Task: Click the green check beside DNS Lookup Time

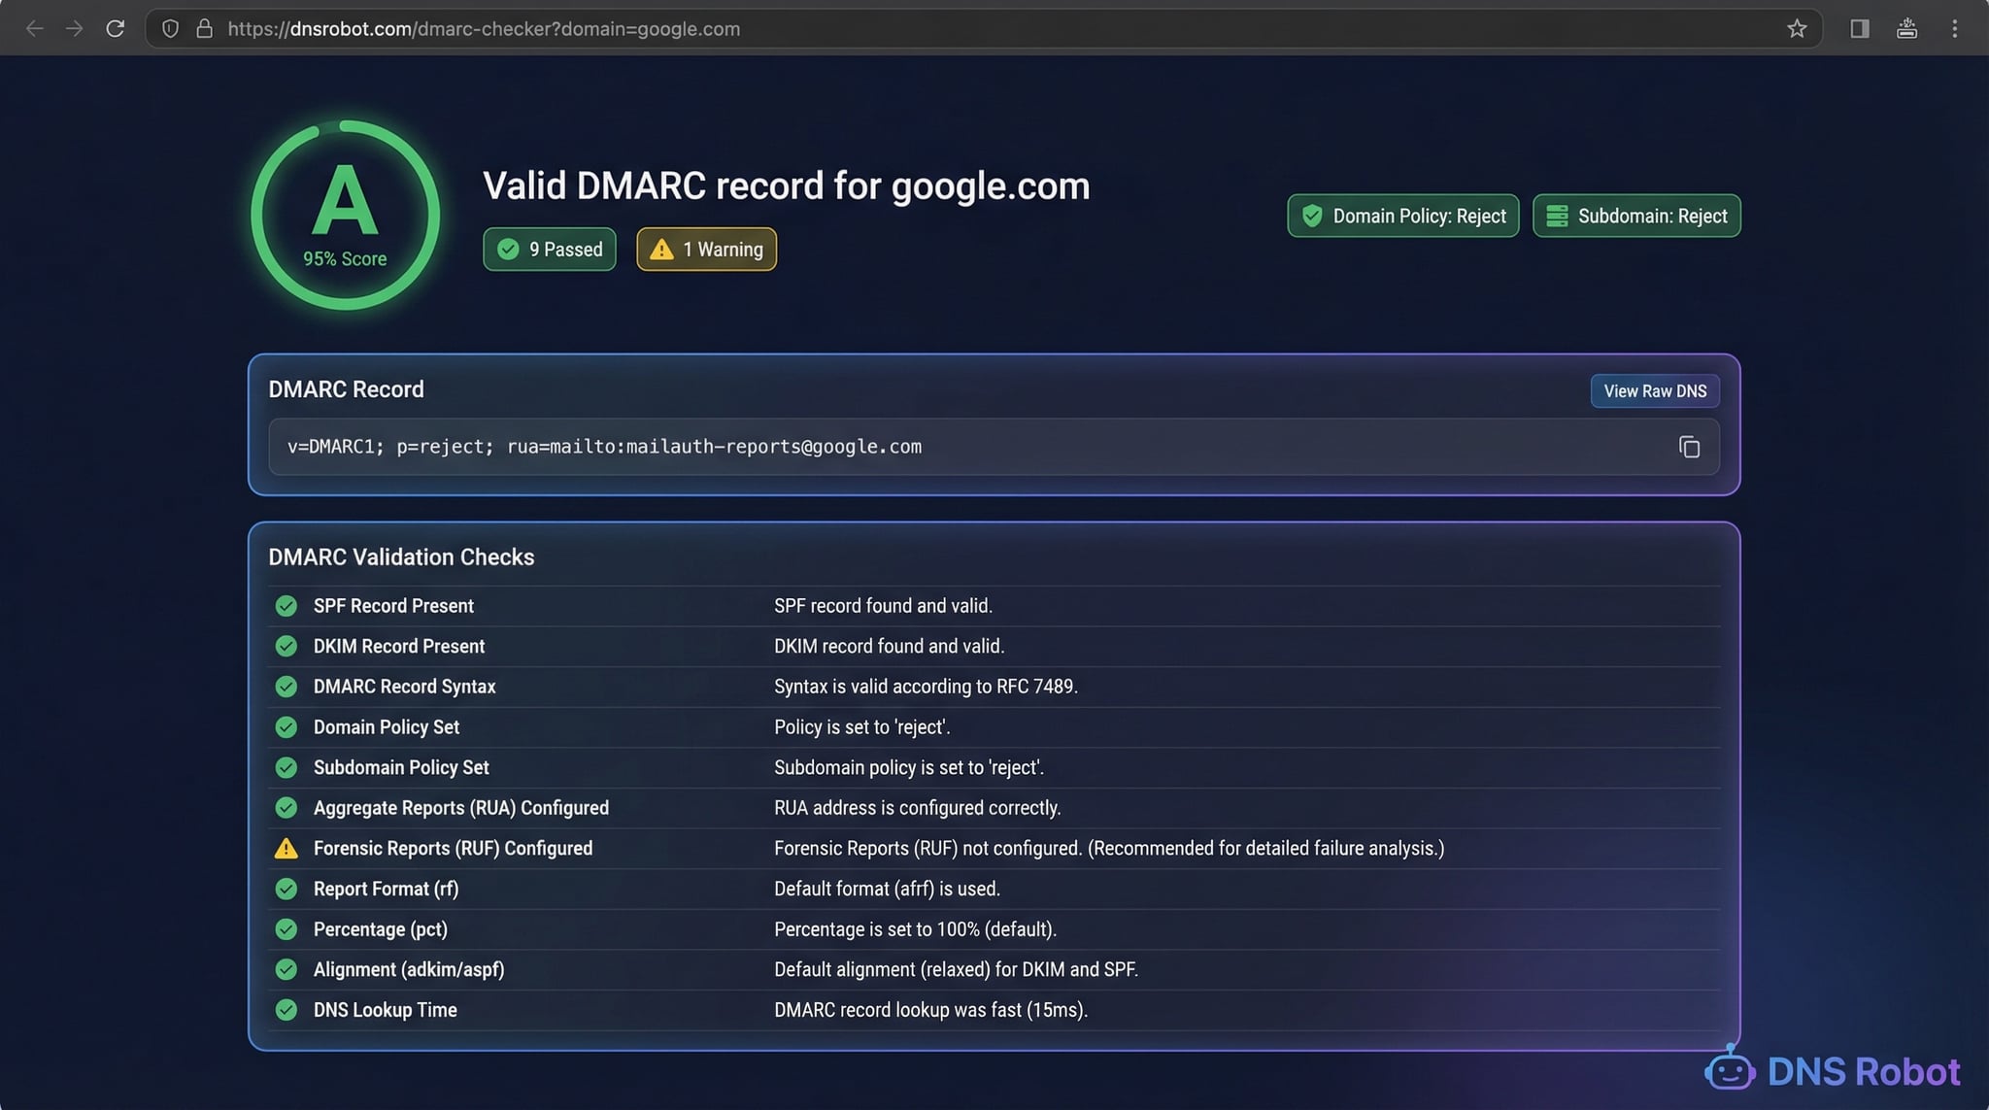Action: (x=286, y=1010)
